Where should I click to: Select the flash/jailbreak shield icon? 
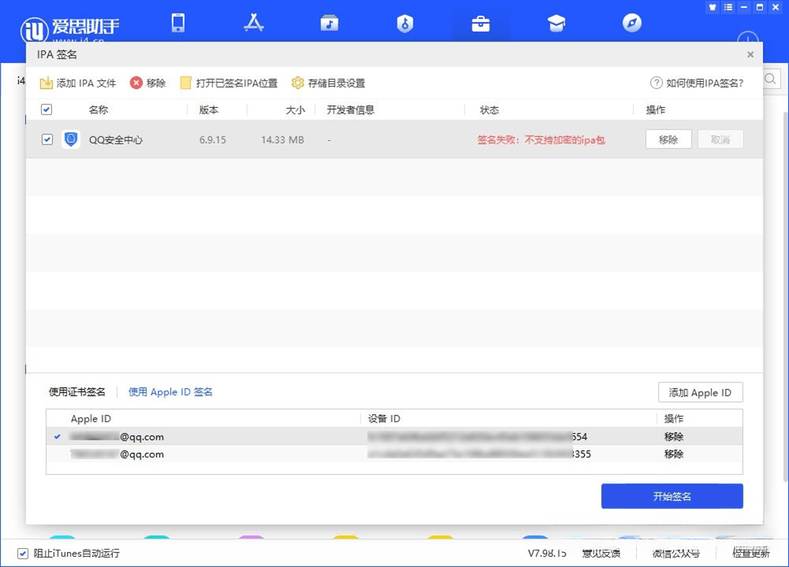coord(405,24)
